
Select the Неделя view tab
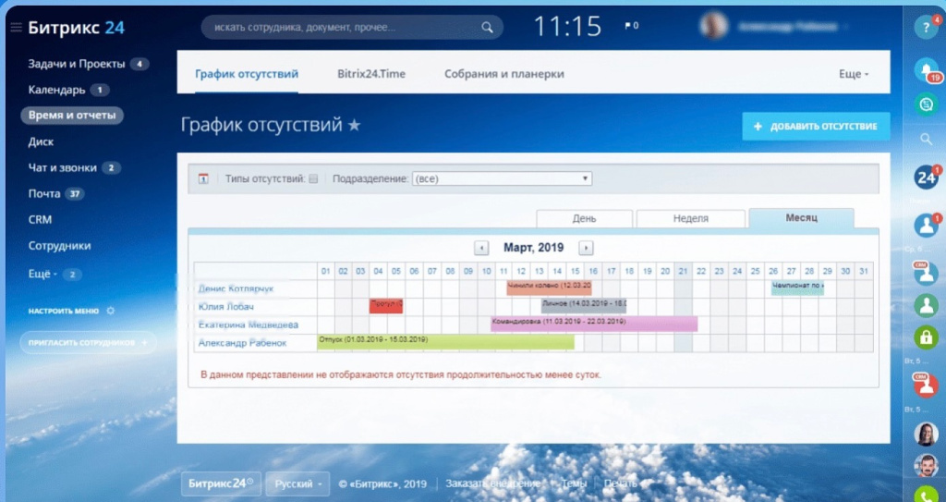[690, 218]
